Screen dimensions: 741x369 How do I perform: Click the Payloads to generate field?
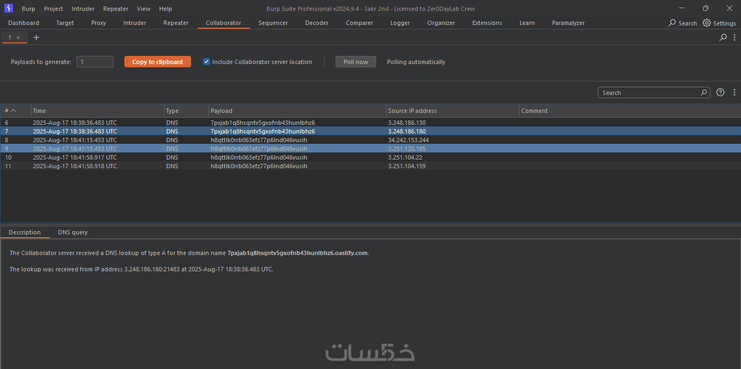click(x=95, y=62)
